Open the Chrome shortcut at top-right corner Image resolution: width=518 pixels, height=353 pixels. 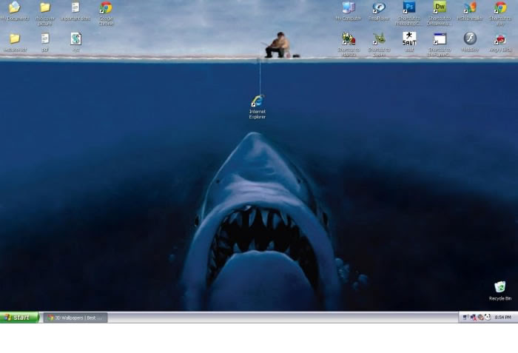[x=500, y=7]
